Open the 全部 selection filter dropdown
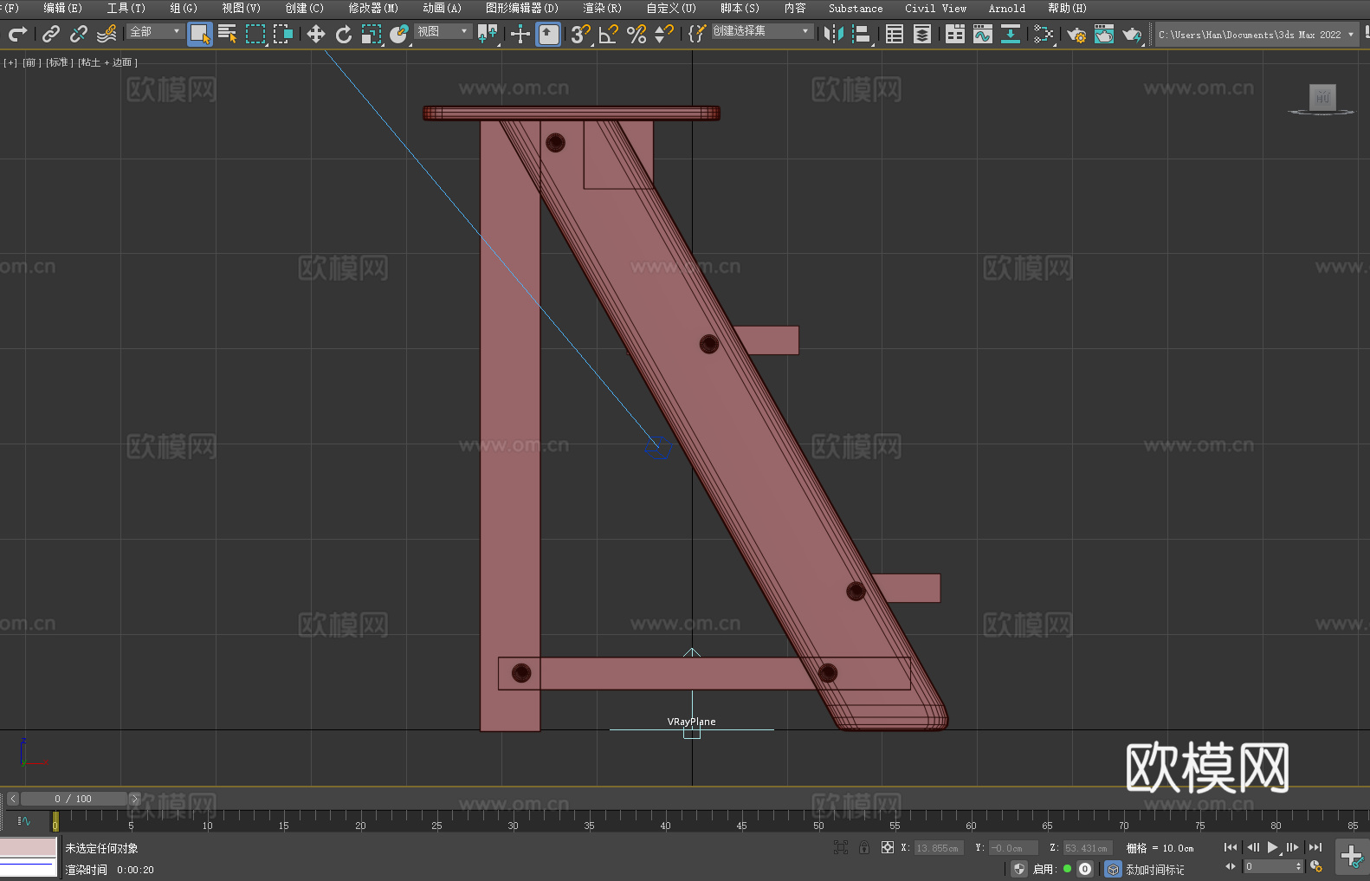Viewport: 1370px width, 881px height. (x=155, y=31)
